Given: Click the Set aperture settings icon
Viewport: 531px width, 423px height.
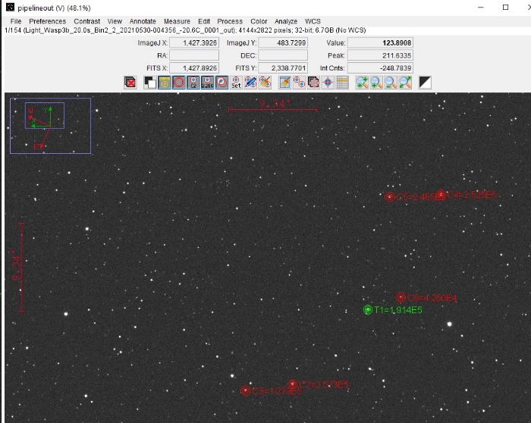Looking at the screenshot, I should [236, 83].
